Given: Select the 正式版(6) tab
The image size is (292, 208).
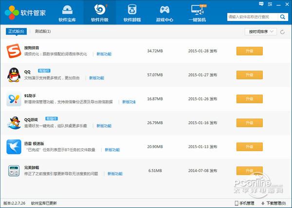Looking at the screenshot, I should pyautogui.click(x=16, y=31).
